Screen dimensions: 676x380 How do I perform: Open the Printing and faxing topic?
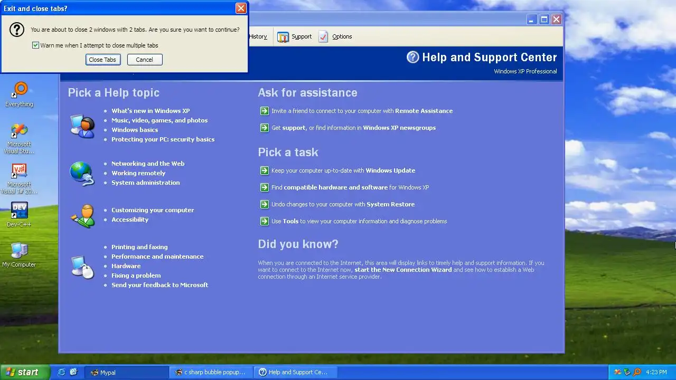(139, 247)
